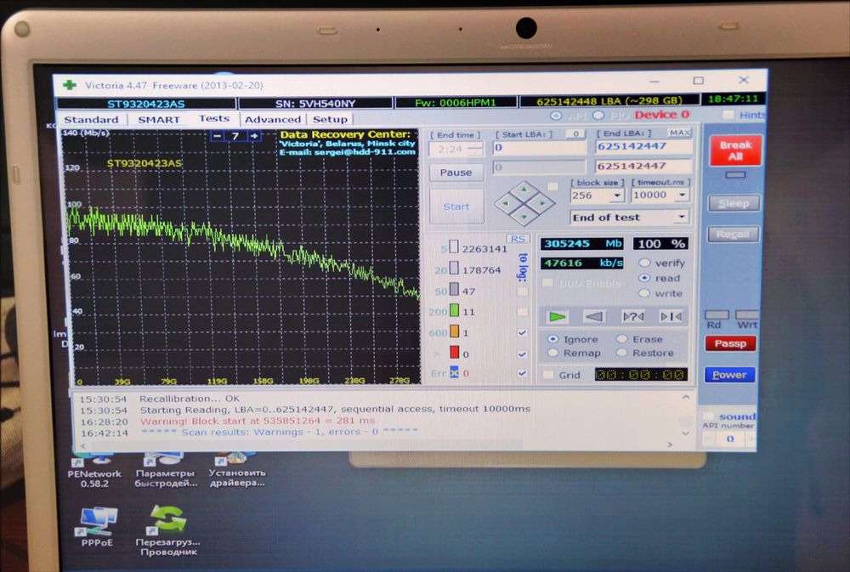Choose the Remap error action
The image size is (850, 572).
[552, 353]
